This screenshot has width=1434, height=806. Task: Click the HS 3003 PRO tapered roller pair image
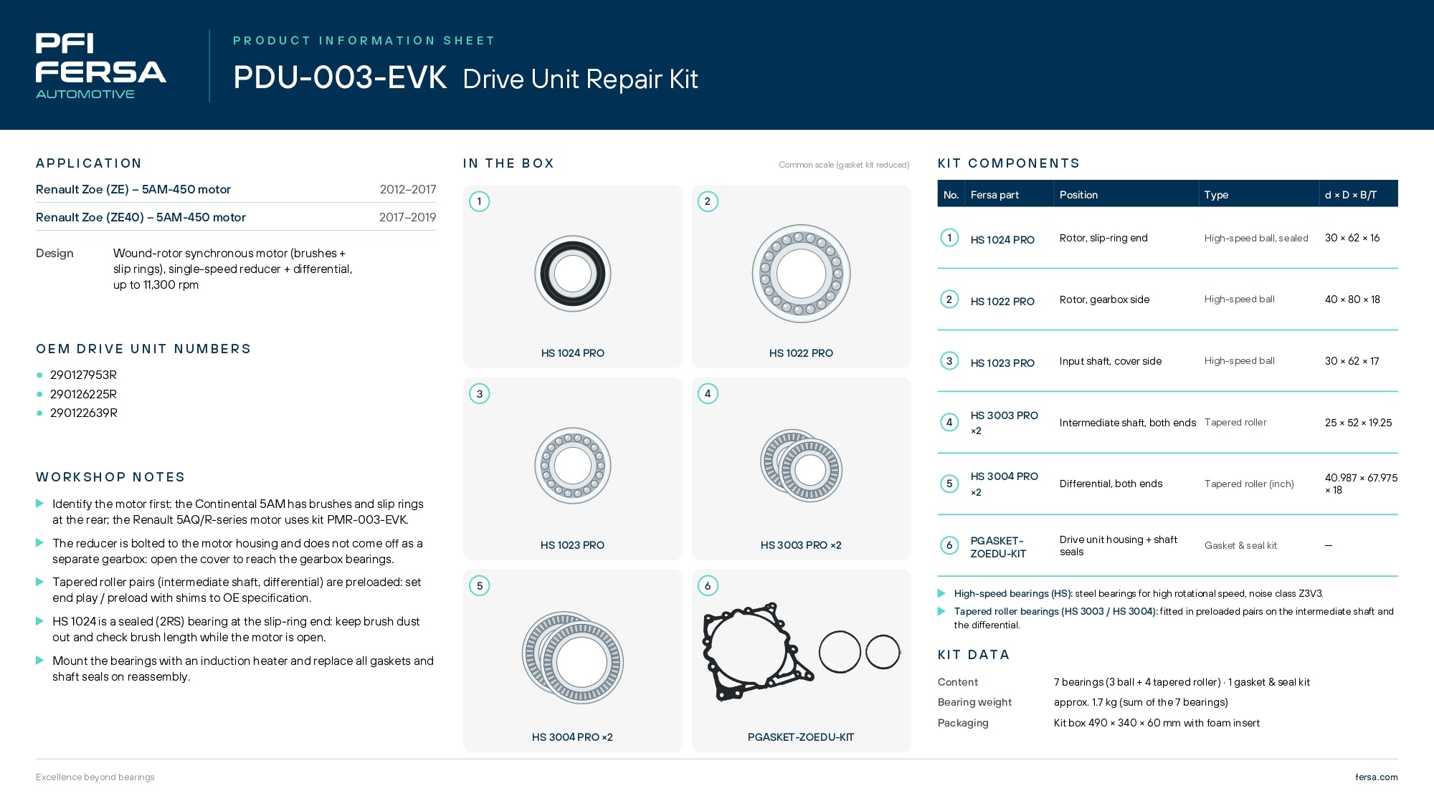pos(801,465)
